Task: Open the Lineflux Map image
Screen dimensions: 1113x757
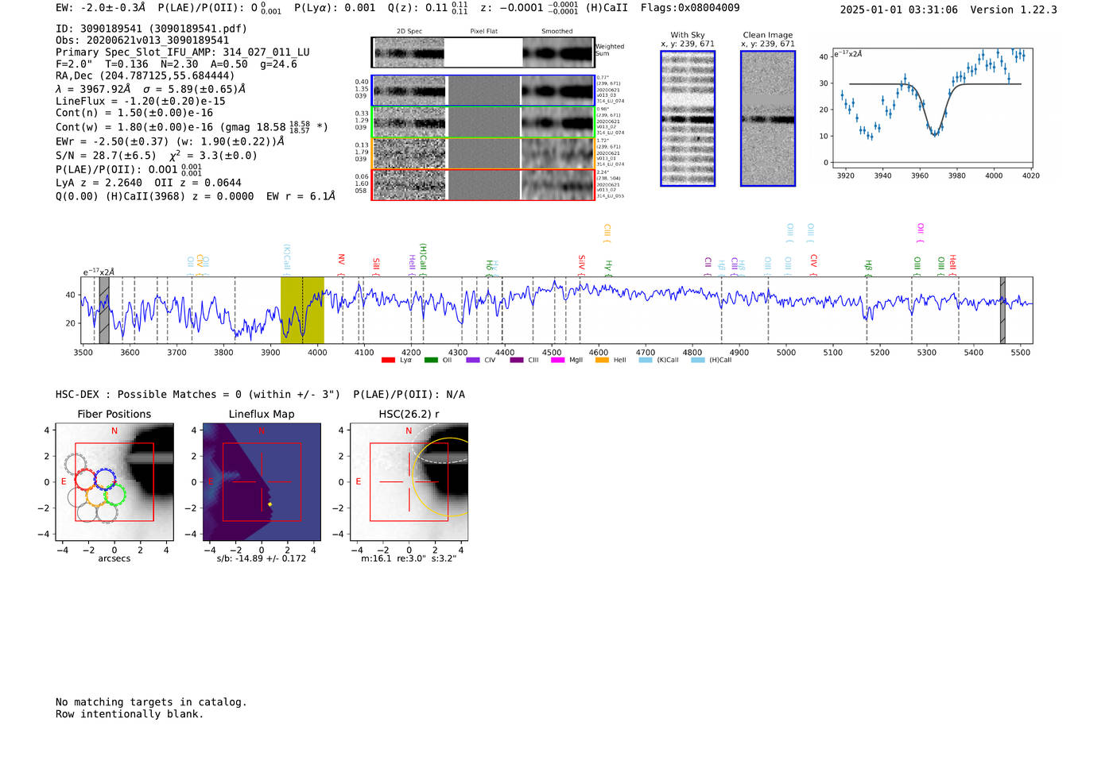Action: (262, 481)
